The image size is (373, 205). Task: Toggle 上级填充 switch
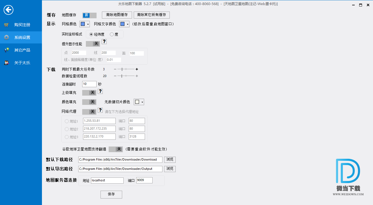[89, 93]
